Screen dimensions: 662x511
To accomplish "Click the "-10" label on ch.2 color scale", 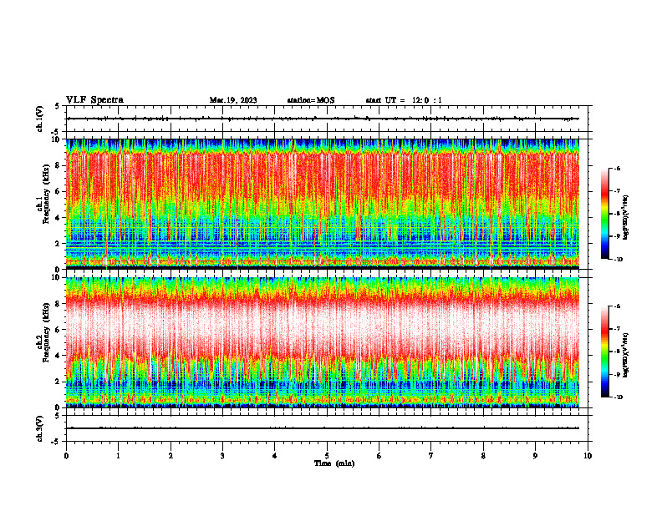I will (618, 397).
